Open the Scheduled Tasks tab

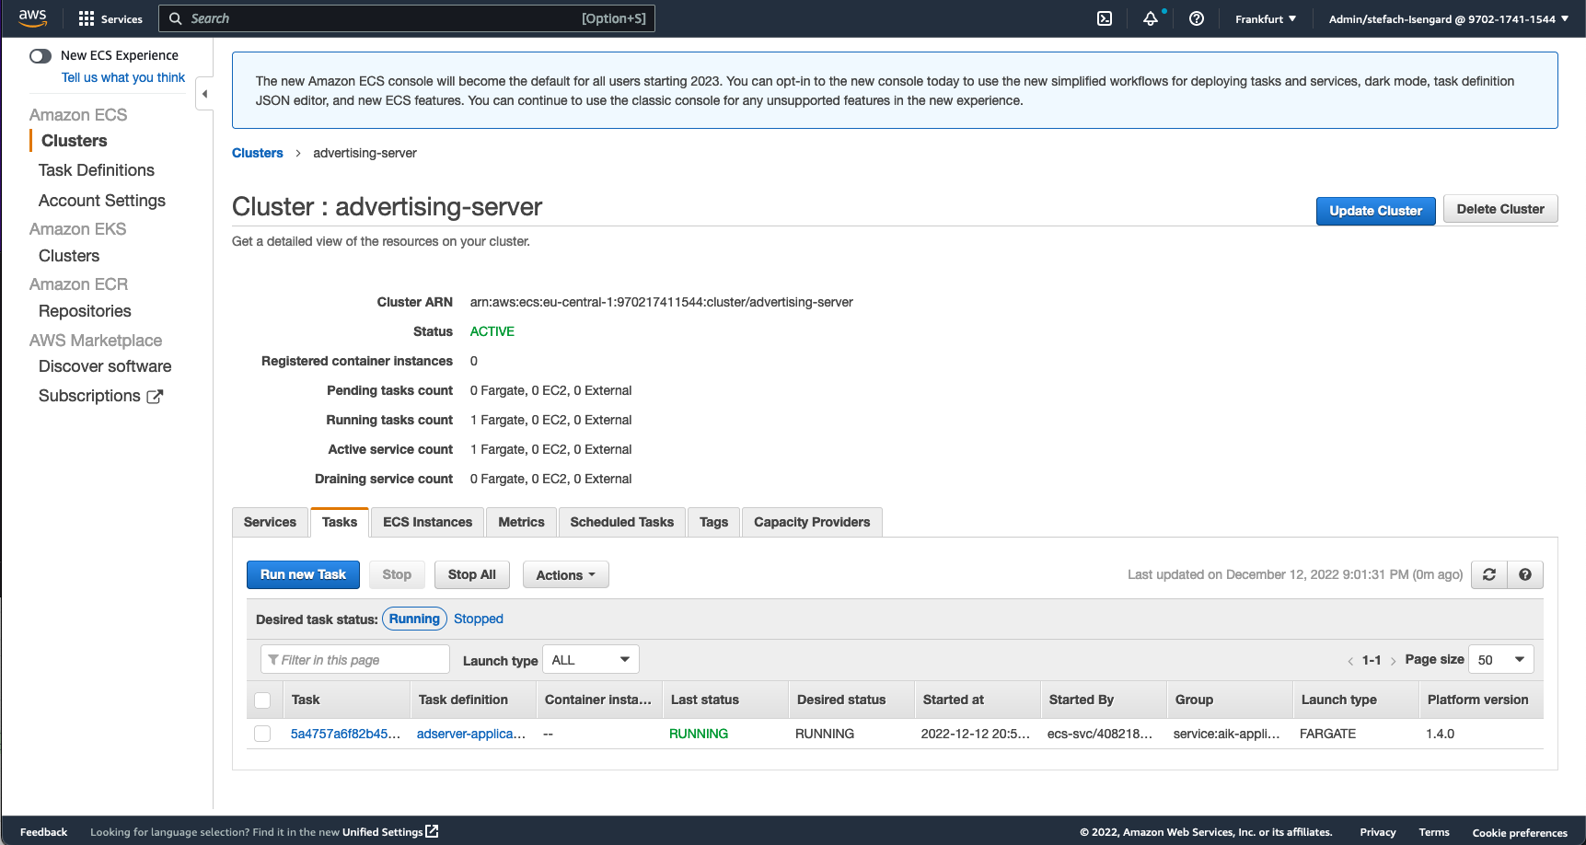pyautogui.click(x=621, y=522)
